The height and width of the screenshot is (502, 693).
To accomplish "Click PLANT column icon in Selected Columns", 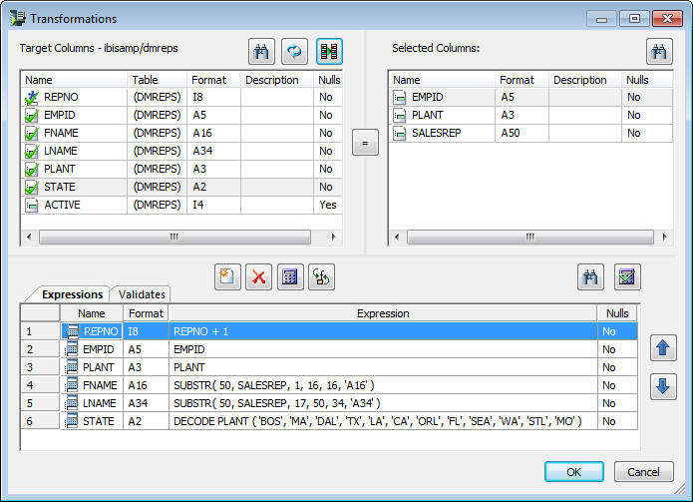I will 400,116.
